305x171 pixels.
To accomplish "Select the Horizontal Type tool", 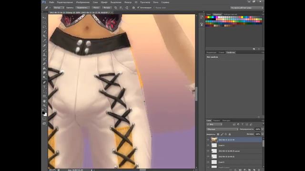I will [x=44, y=87].
